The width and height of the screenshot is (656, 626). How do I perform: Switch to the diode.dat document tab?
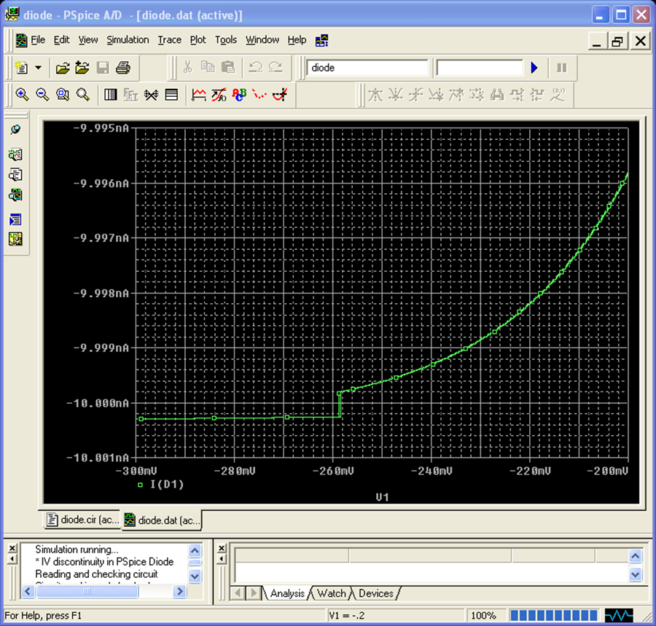point(162,520)
